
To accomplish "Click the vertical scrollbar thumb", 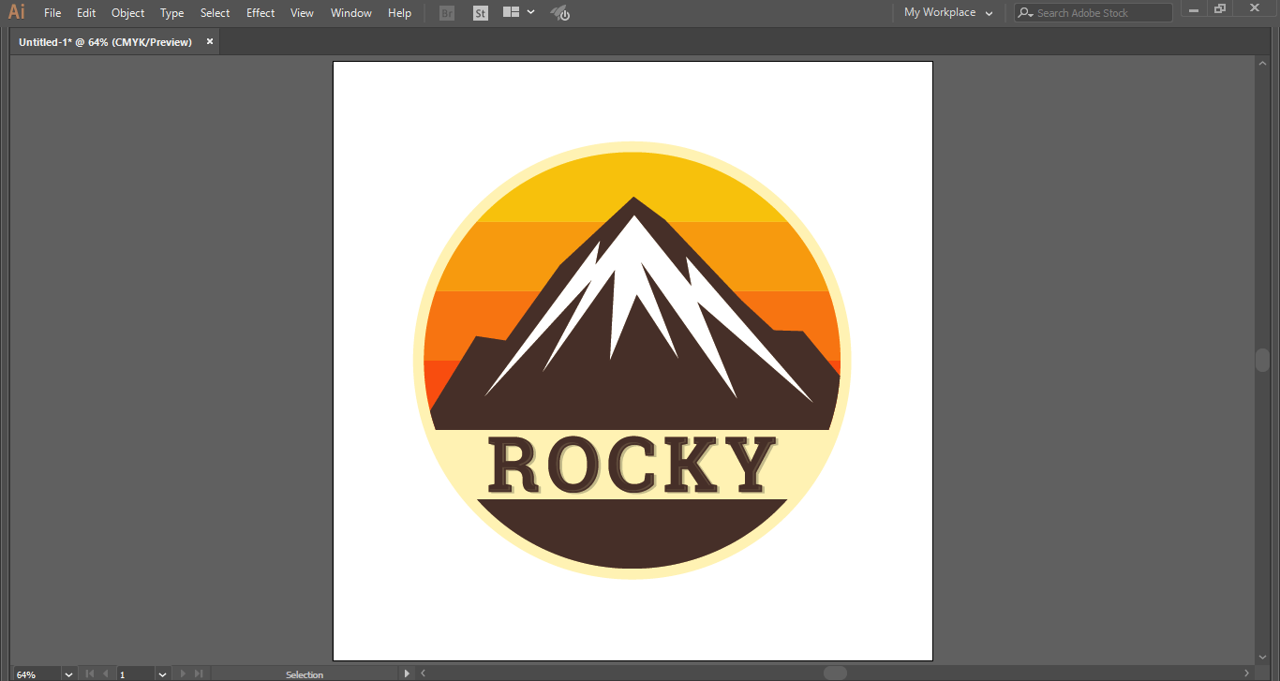I will (x=1262, y=361).
